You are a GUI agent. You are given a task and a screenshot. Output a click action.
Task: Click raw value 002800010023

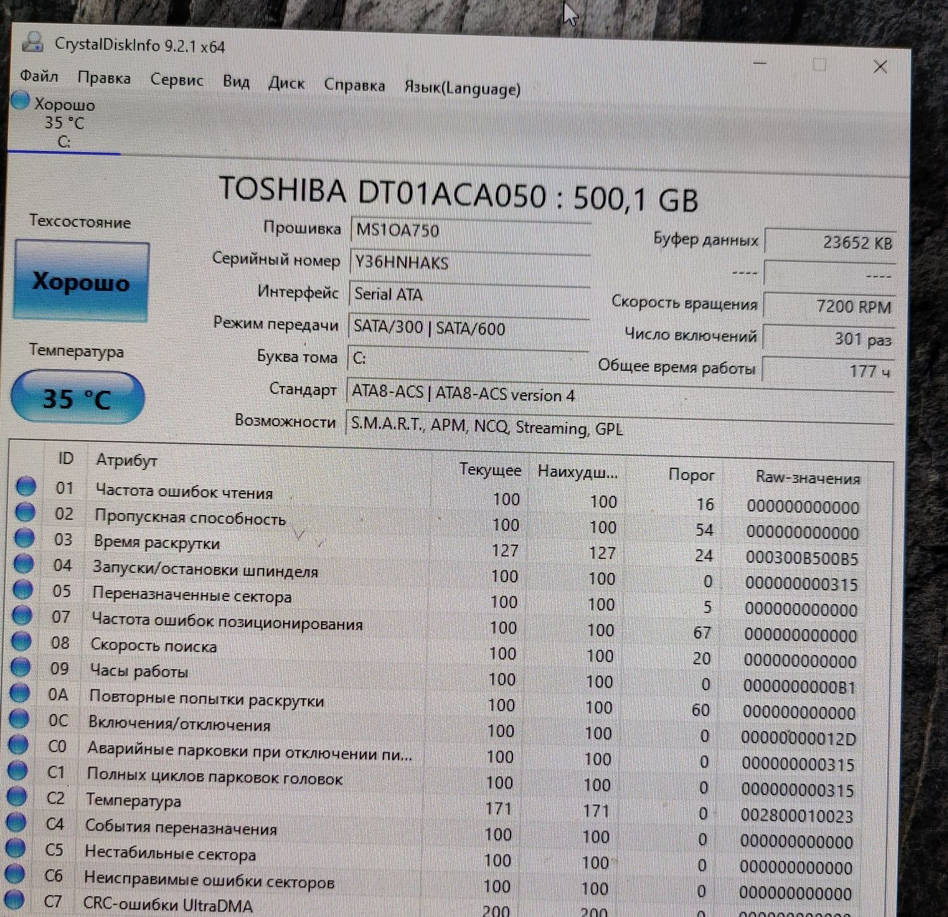click(x=797, y=816)
